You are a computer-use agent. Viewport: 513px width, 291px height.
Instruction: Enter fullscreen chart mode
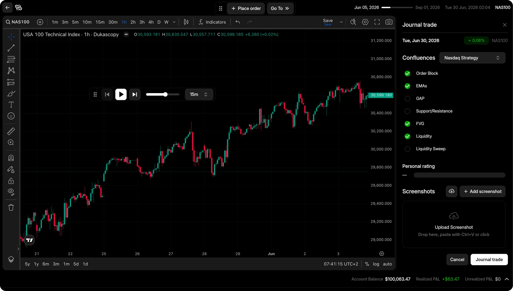coord(377,22)
